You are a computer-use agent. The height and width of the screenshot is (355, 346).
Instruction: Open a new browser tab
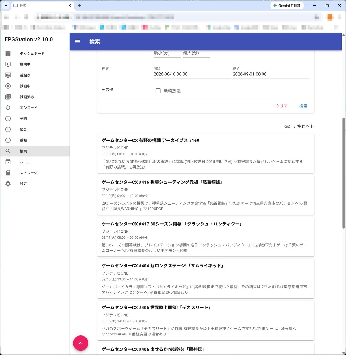pyautogui.click(x=80, y=6)
